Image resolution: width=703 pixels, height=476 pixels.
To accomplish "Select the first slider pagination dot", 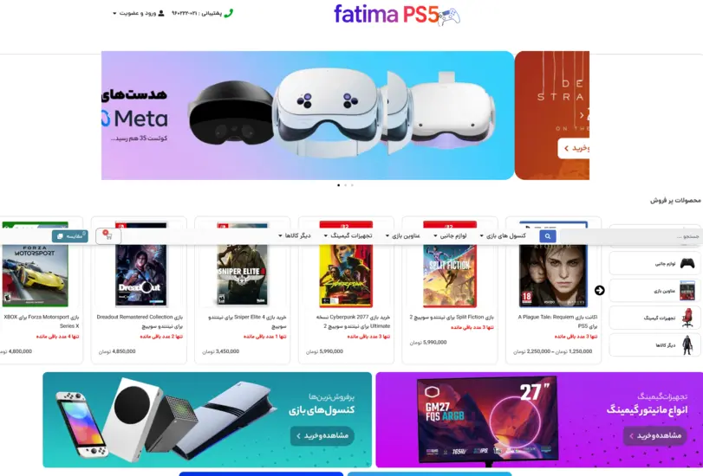I will (339, 185).
